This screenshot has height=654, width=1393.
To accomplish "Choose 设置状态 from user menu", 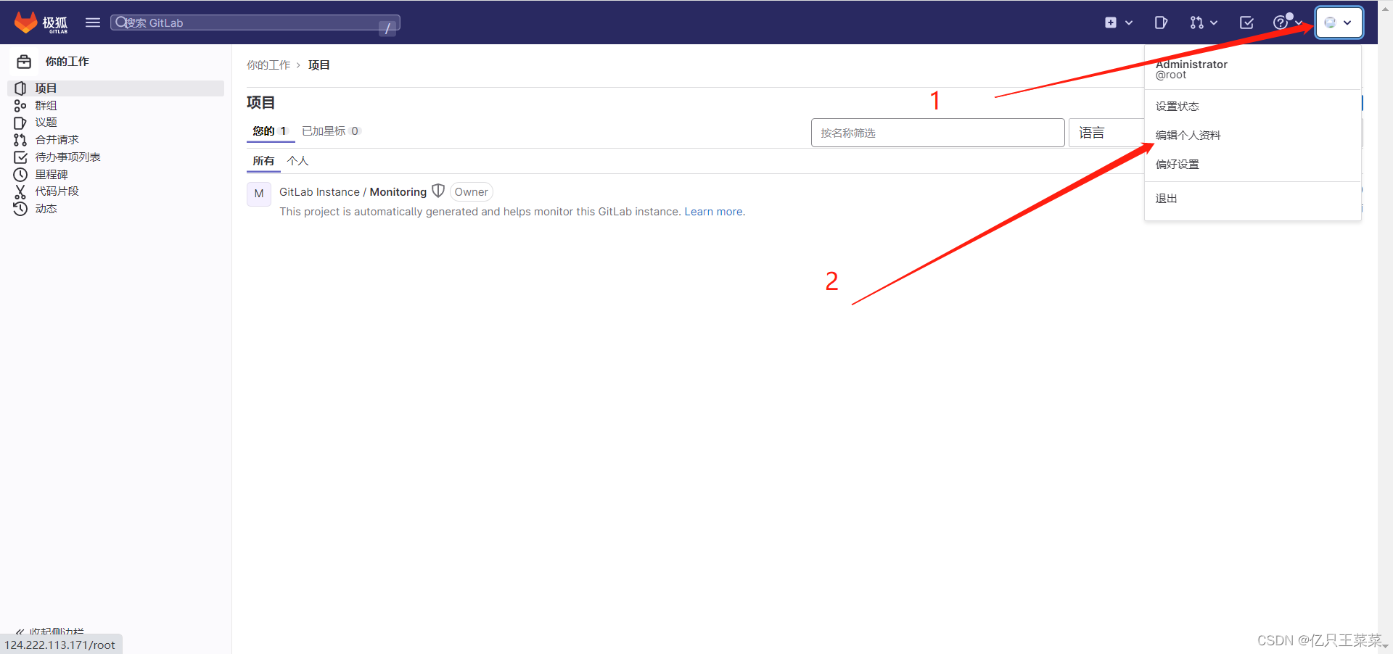I will pyautogui.click(x=1252, y=107).
